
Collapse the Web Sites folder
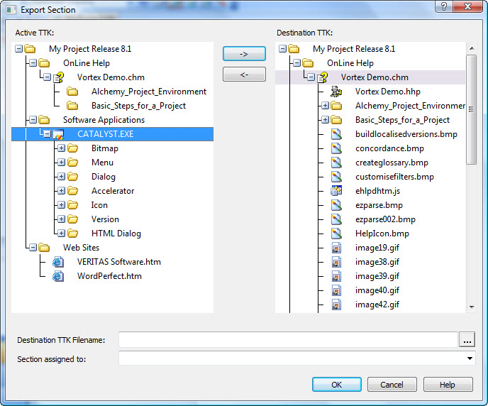(x=33, y=248)
